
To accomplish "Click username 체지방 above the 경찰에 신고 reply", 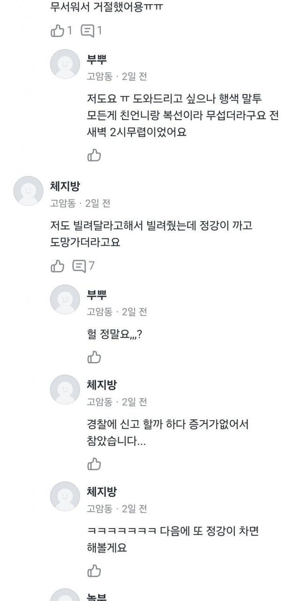I will point(102,385).
